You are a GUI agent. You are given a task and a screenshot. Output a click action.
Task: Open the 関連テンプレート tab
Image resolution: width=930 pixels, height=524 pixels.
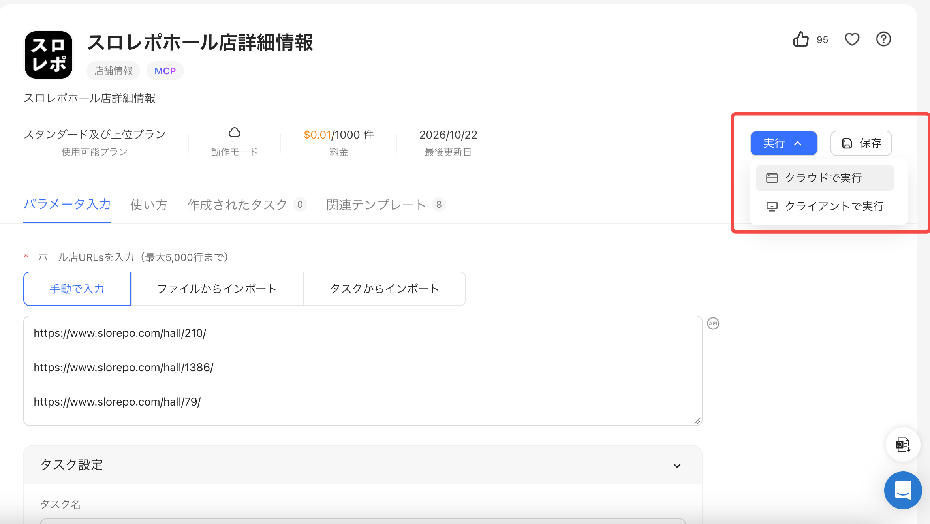point(386,205)
